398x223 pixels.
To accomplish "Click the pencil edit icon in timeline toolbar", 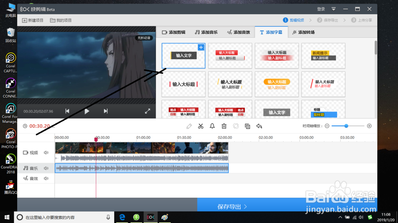I will 189,126.
